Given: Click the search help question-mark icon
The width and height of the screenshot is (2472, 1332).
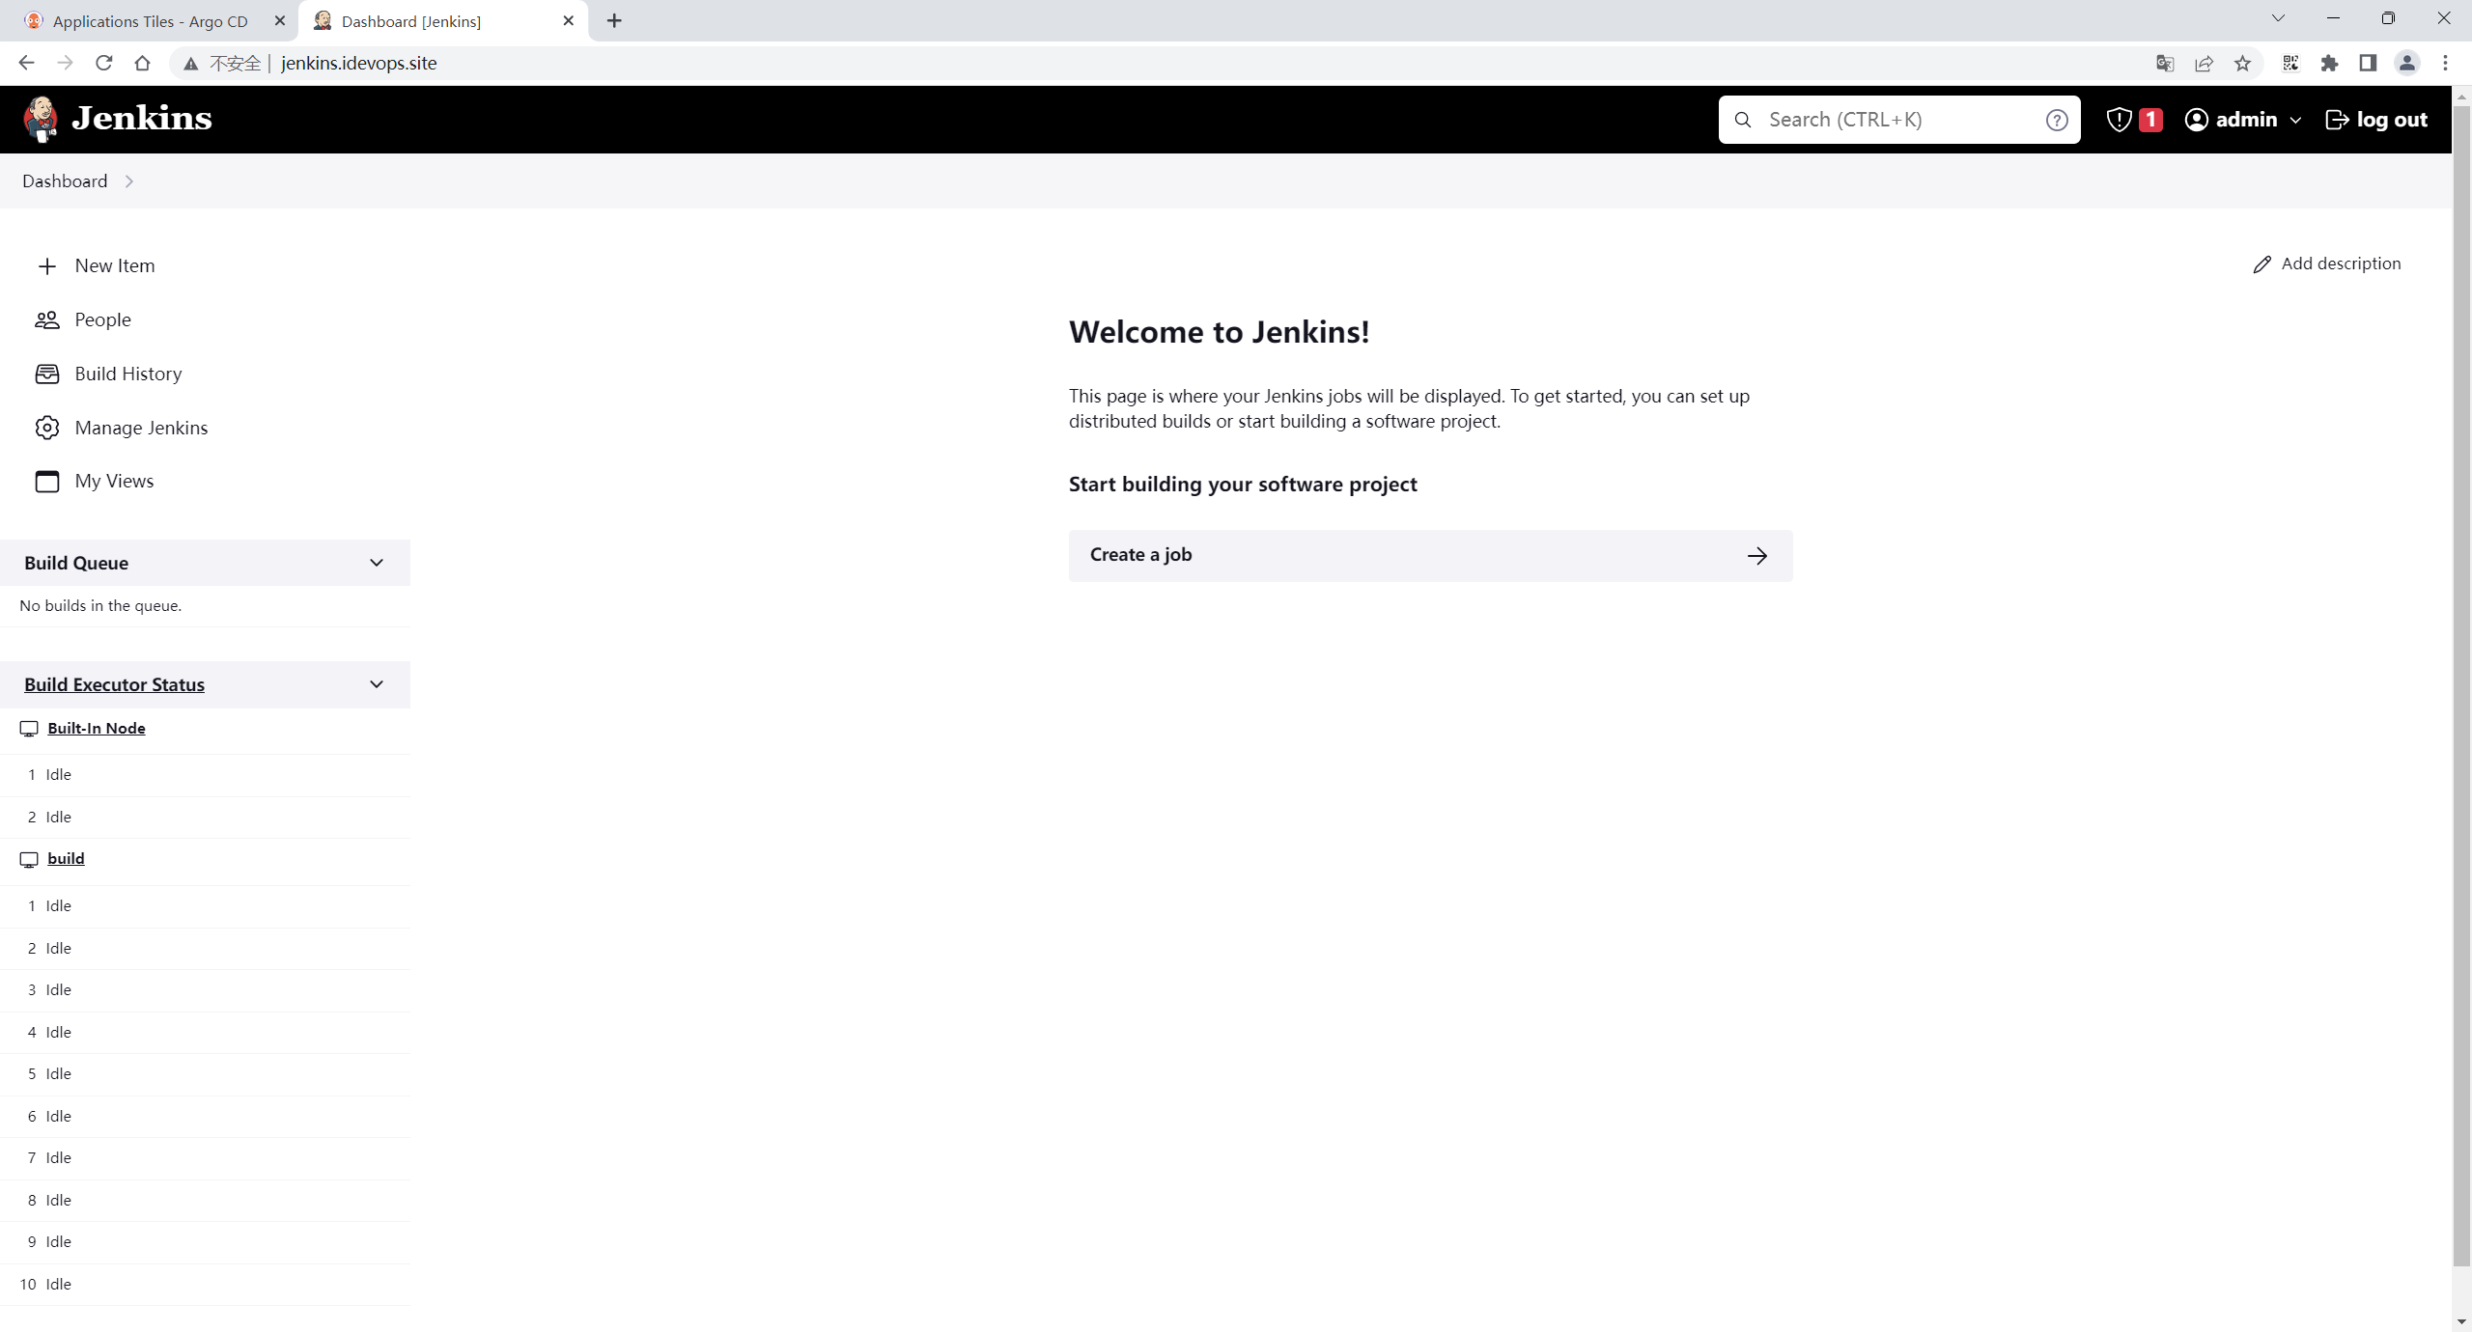Looking at the screenshot, I should click(x=2057, y=120).
